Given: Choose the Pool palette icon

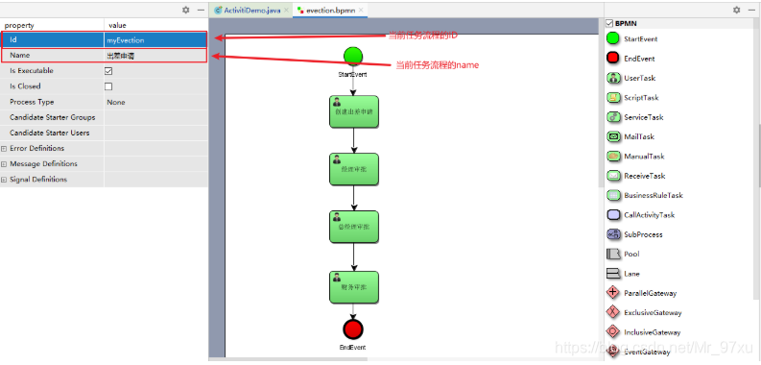Looking at the screenshot, I should (613, 254).
